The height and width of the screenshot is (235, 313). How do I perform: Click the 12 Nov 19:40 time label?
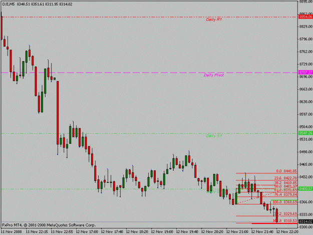point(187,232)
